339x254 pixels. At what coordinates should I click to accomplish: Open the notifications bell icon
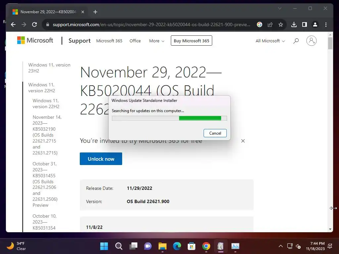[x=330, y=246]
